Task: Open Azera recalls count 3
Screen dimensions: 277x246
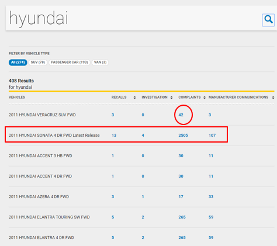Action: pyautogui.click(x=113, y=197)
